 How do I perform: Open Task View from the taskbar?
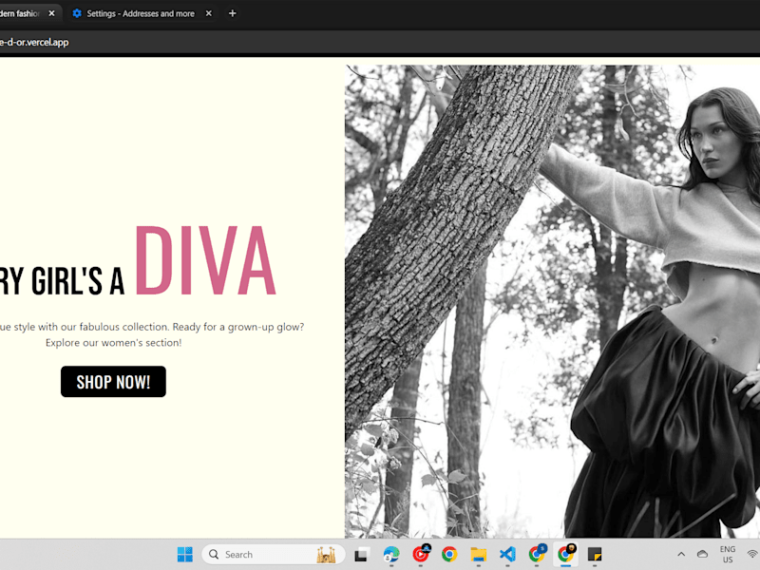coord(362,554)
